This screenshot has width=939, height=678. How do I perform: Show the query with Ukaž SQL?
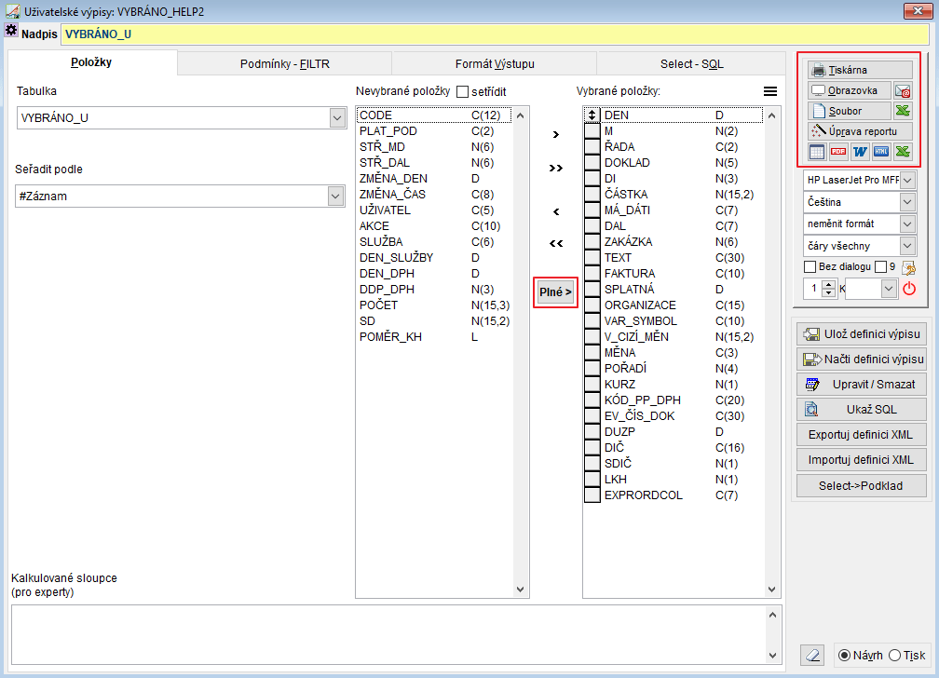861,410
